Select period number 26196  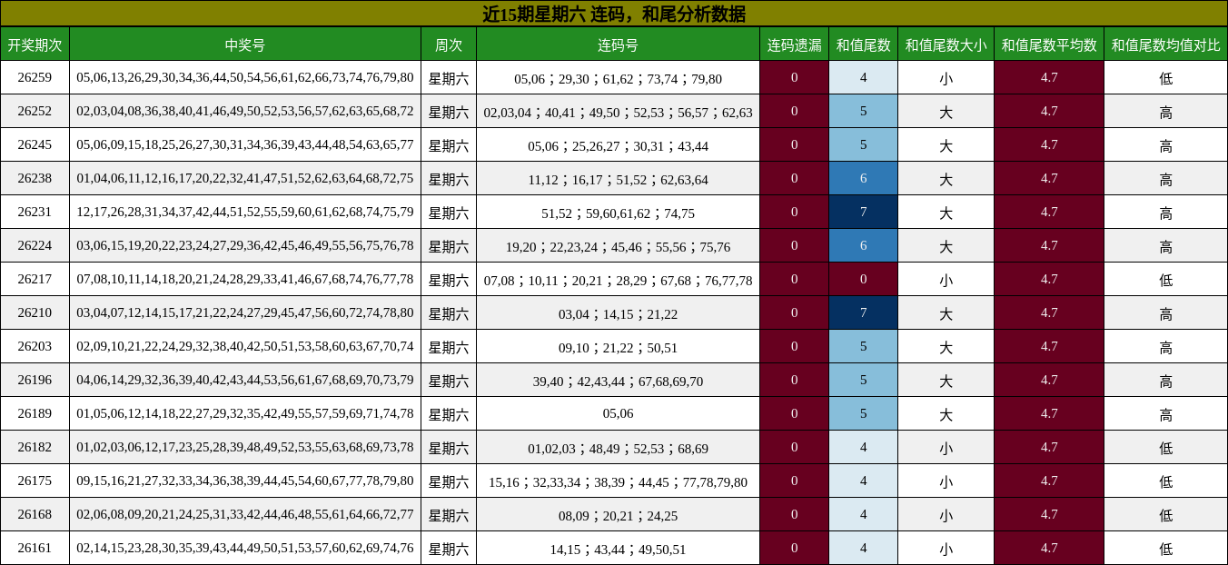(35, 380)
